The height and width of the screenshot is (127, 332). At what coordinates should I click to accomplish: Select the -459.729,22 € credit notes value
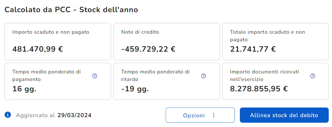(x=148, y=49)
